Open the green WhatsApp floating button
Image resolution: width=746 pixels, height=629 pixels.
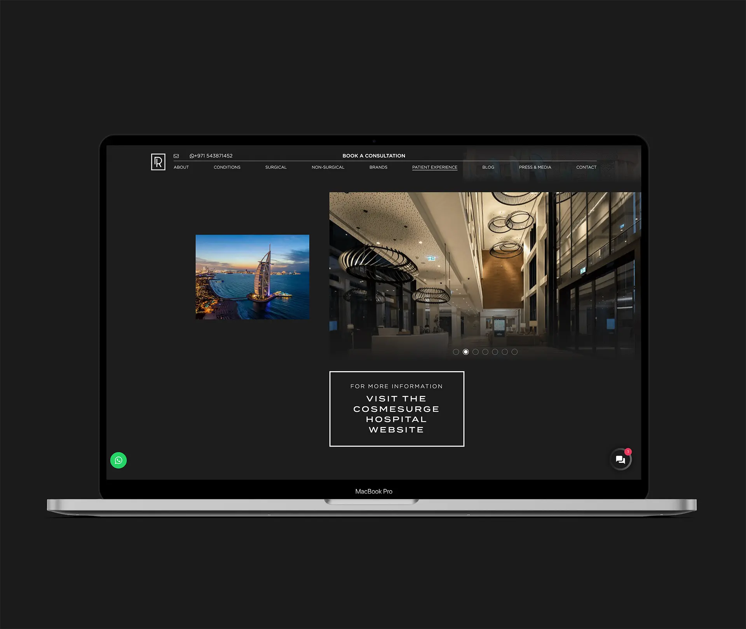(x=119, y=460)
